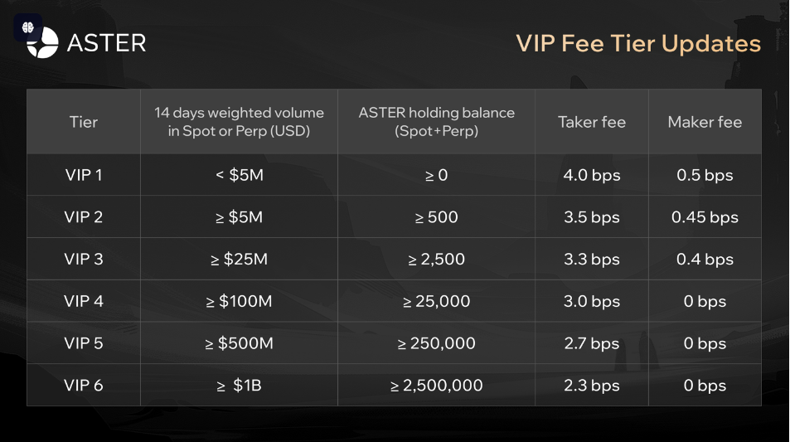Image resolution: width=790 pixels, height=442 pixels.
Task: Click the VIP 2 tier label
Action: point(84,217)
